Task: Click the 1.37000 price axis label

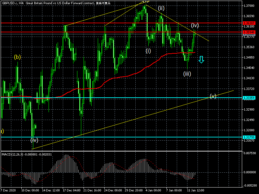Action: pyautogui.click(x=249, y=6)
